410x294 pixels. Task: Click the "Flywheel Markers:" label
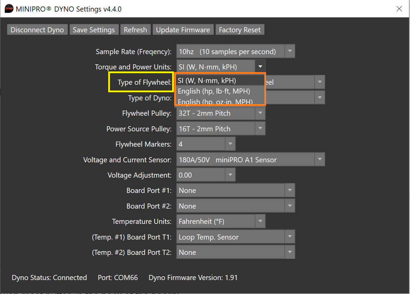(x=144, y=144)
